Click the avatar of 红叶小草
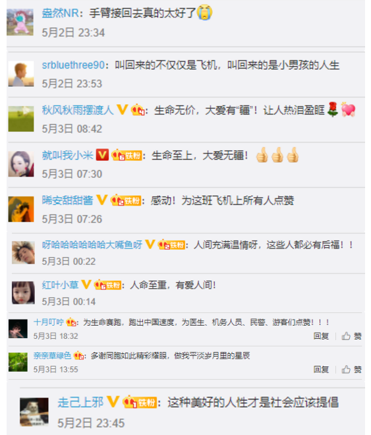Image resolution: width=371 pixels, height=435 pixels. (23, 293)
